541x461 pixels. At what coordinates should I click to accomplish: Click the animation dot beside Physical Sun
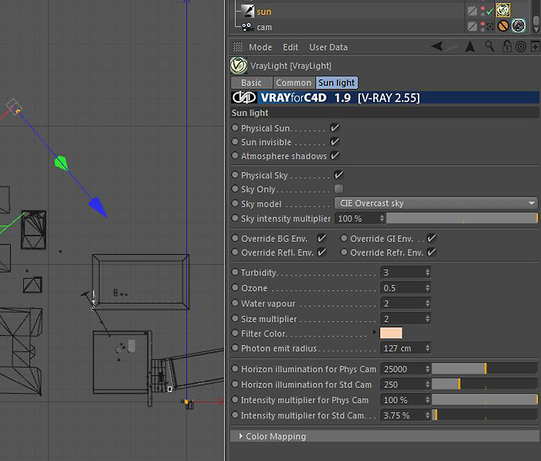(x=235, y=128)
